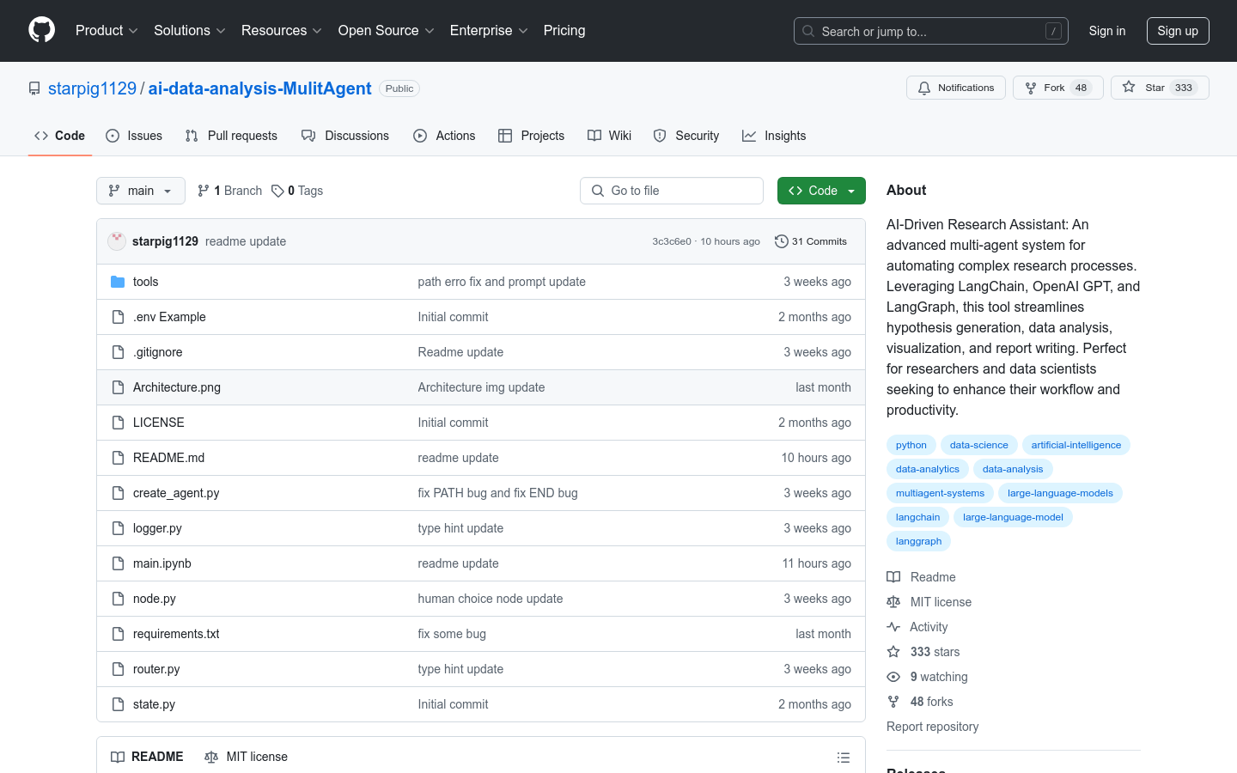Open Notifications via the bell icon
1237x773 pixels.
(923, 87)
